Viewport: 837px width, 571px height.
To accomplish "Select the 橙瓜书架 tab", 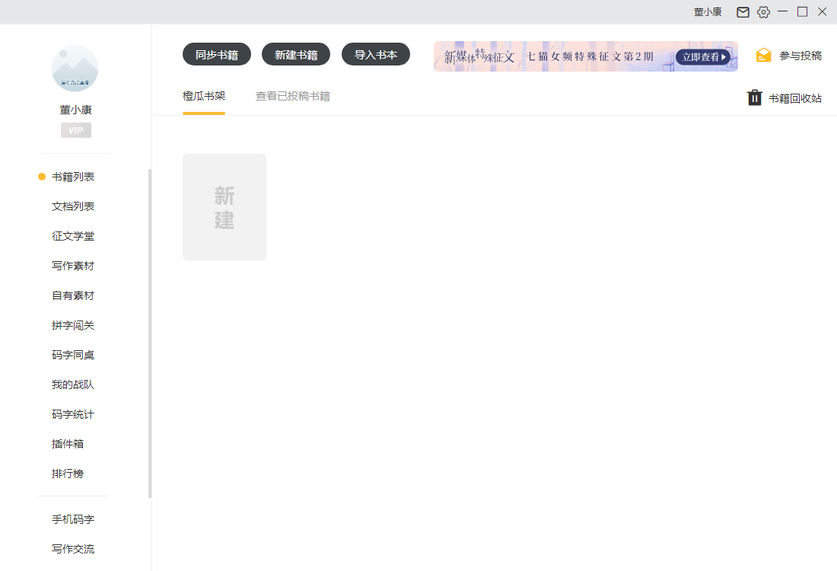I will click(203, 97).
